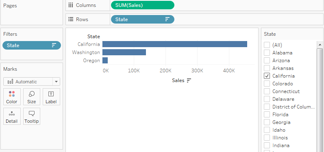This screenshot has width=324, height=152.
Task: Click the sort icon beside Sales axis title
Action: (x=189, y=80)
